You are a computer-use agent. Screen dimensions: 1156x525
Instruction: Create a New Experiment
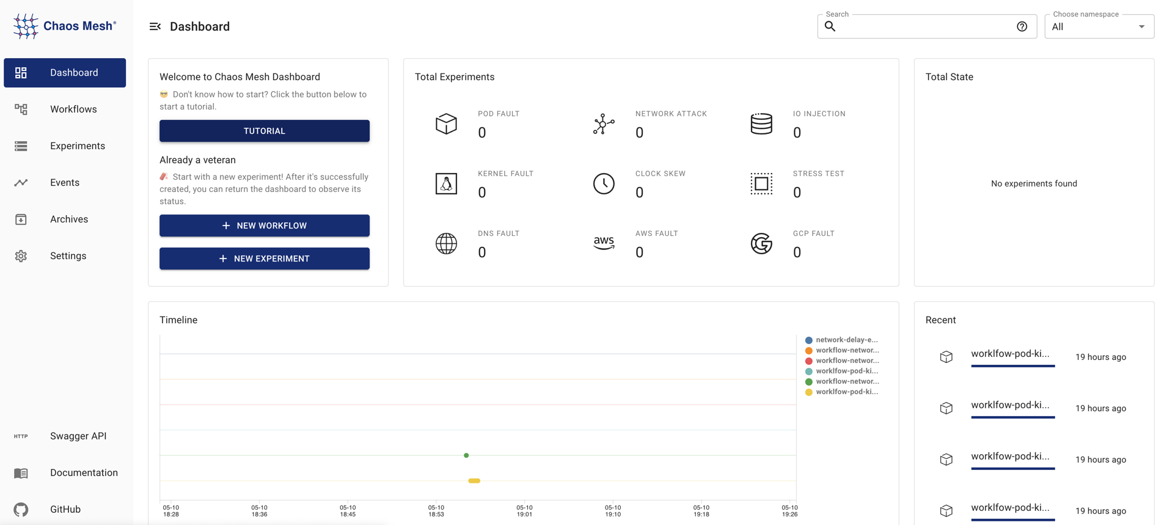click(264, 259)
